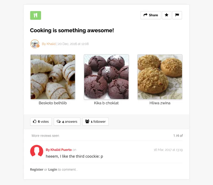This screenshot has width=213, height=185.
Task: Click the 1 /4 of review counter
Action: (x=178, y=135)
